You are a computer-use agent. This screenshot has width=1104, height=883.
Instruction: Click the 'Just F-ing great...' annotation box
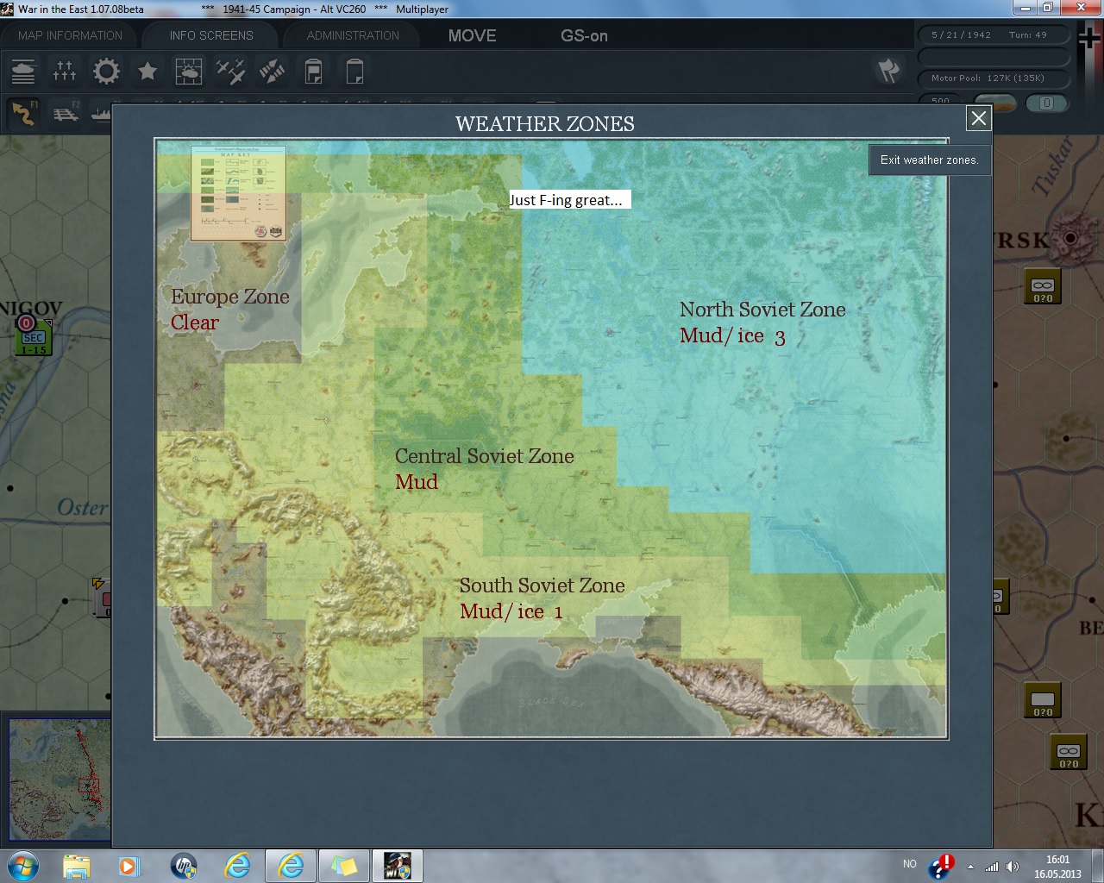click(569, 200)
